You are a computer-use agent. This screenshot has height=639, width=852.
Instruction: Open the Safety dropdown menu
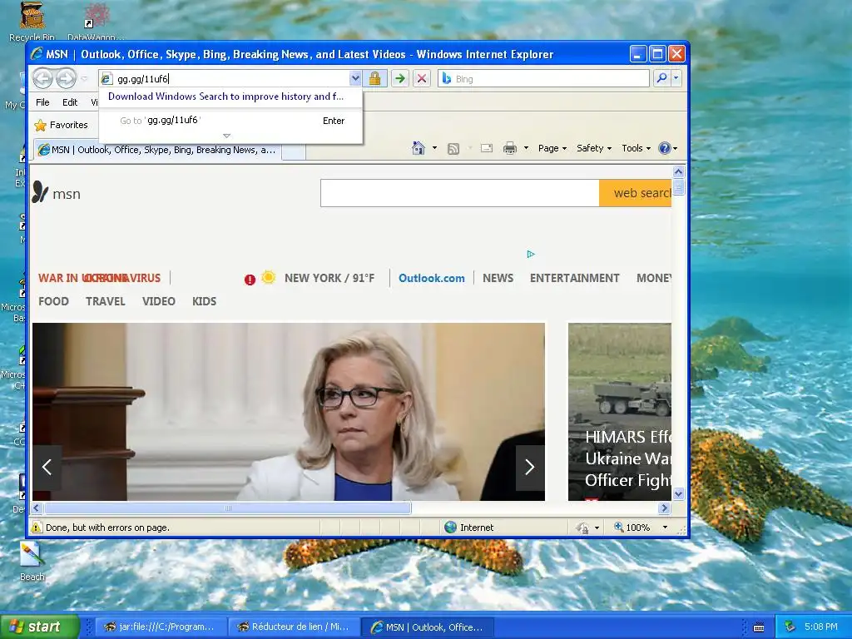click(x=594, y=148)
